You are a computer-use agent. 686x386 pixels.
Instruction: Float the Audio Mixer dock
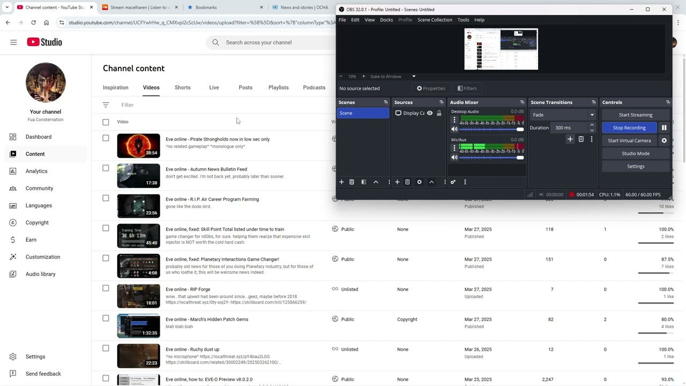click(x=522, y=102)
